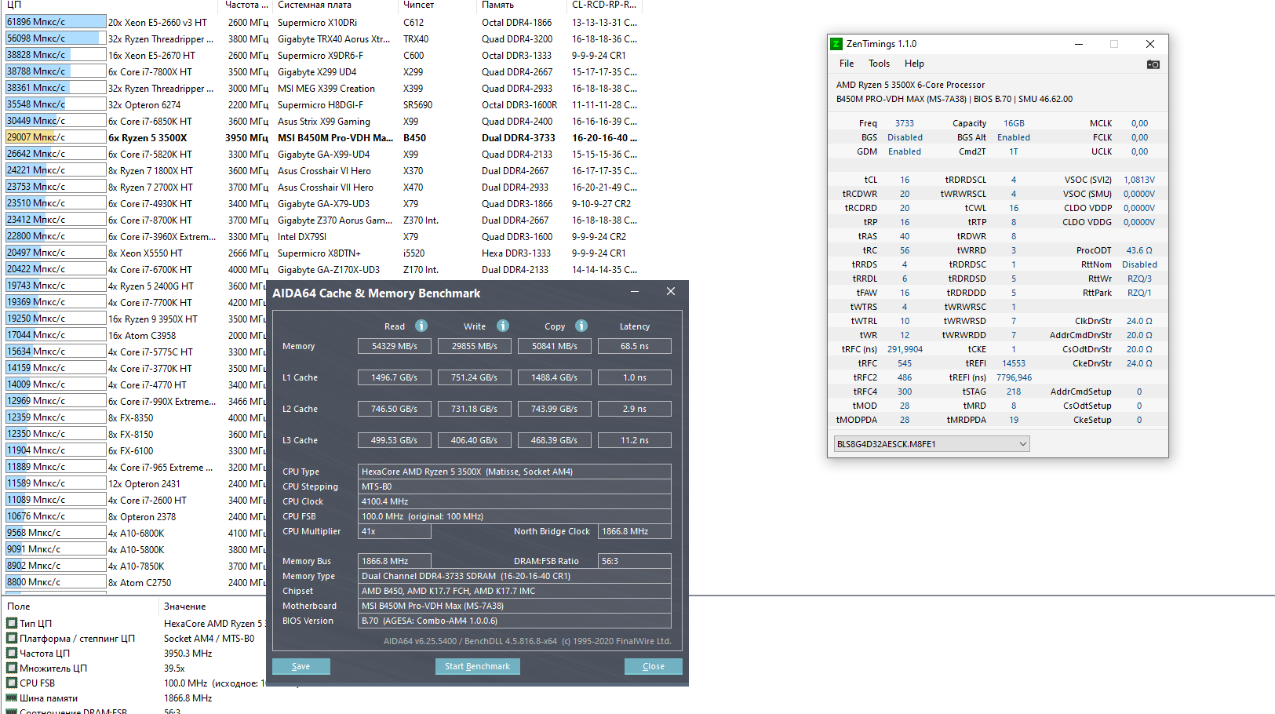Click the info icon next to Read
This screenshot has height=714, width=1275.
click(x=421, y=326)
